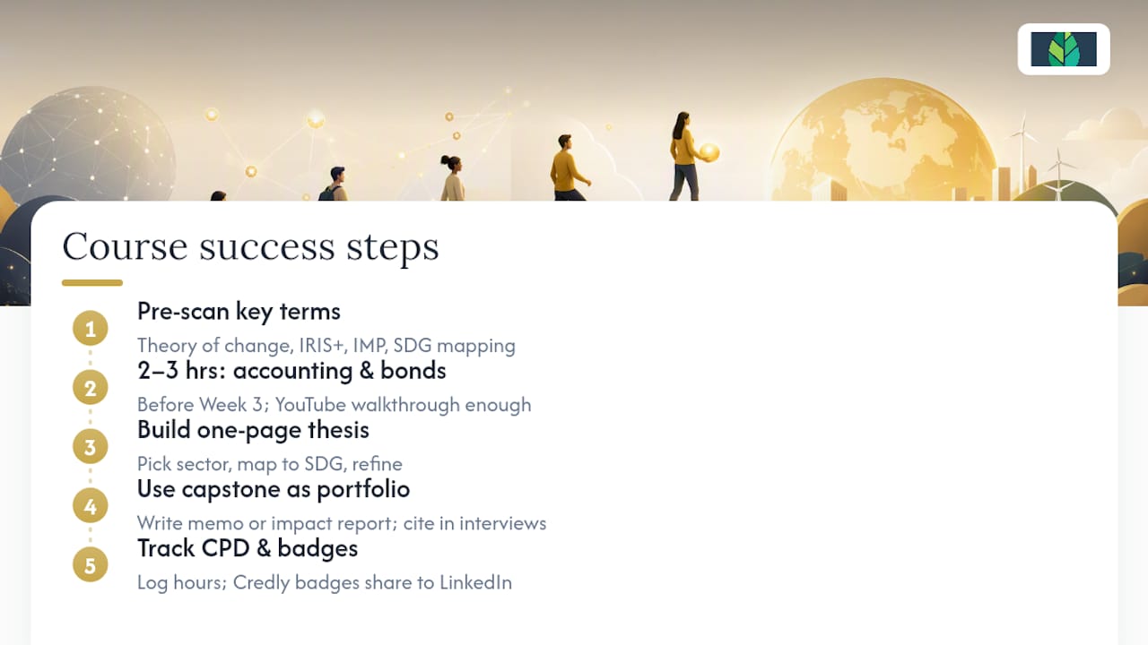Viewport: 1148px width, 645px height.
Task: Click the Pick sector, map to SDG text
Action: (270, 463)
